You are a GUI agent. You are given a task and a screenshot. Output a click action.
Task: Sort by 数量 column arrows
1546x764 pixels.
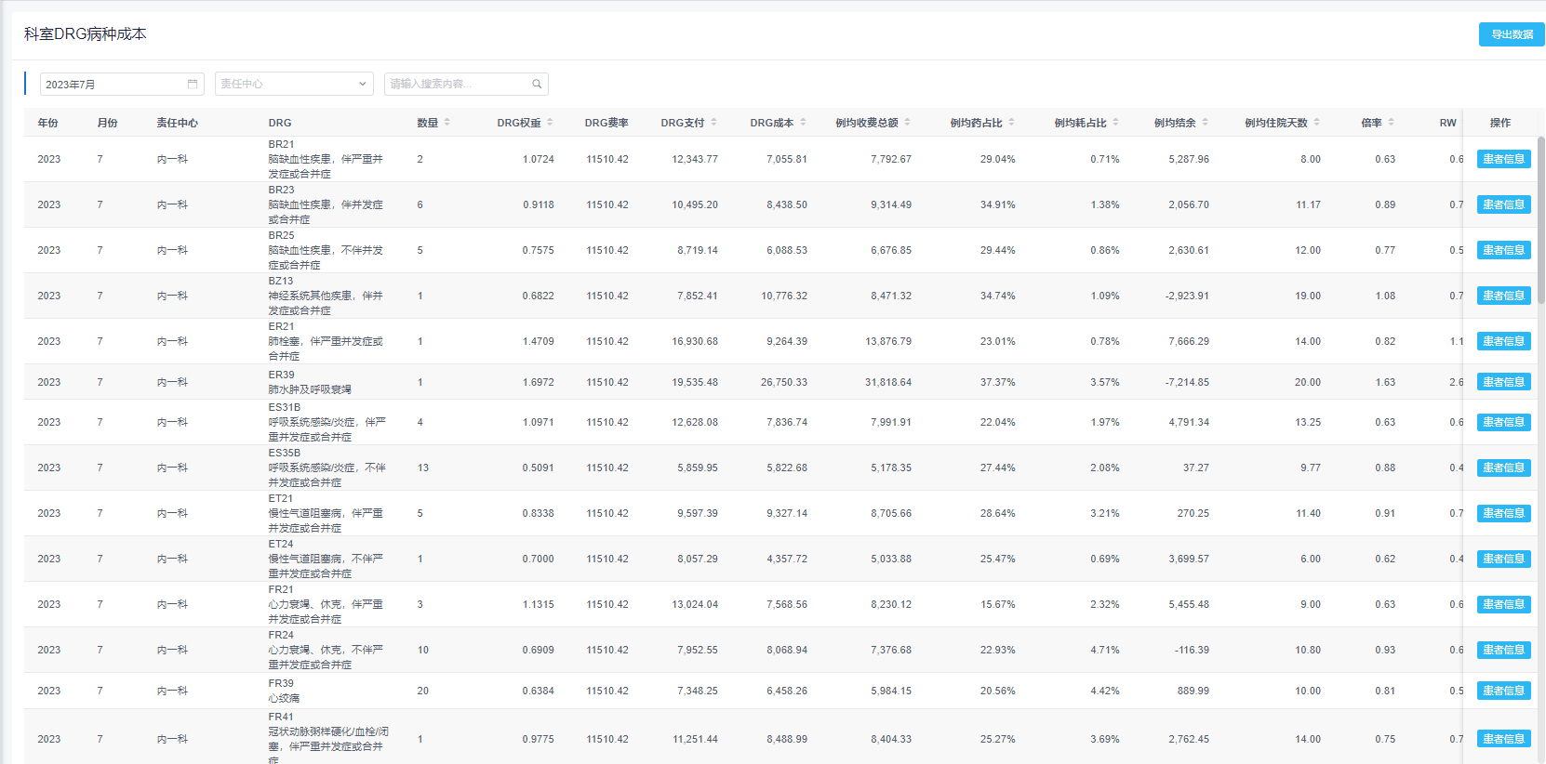tap(447, 123)
